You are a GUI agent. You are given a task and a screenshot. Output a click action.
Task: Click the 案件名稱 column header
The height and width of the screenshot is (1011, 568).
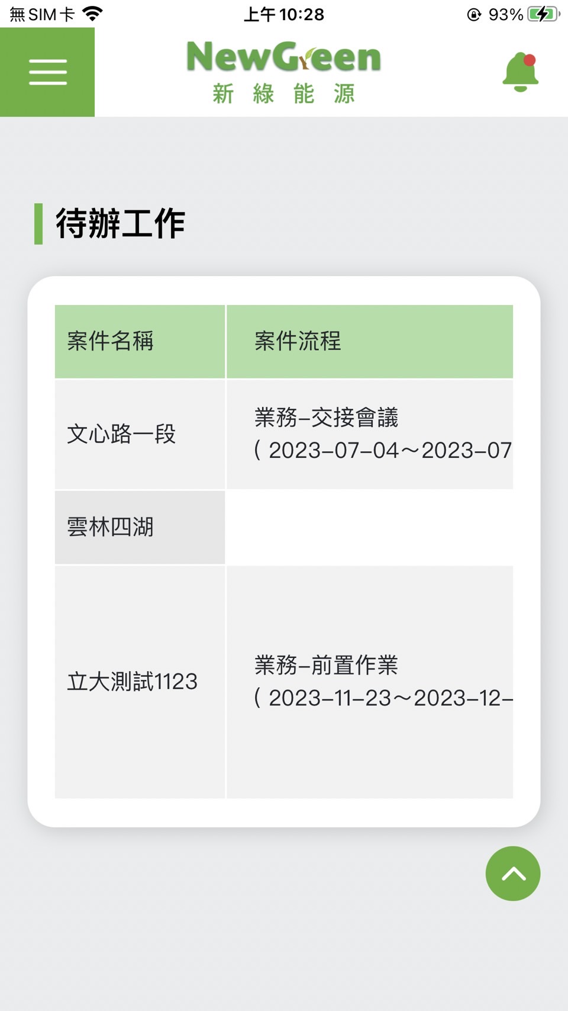tap(111, 341)
